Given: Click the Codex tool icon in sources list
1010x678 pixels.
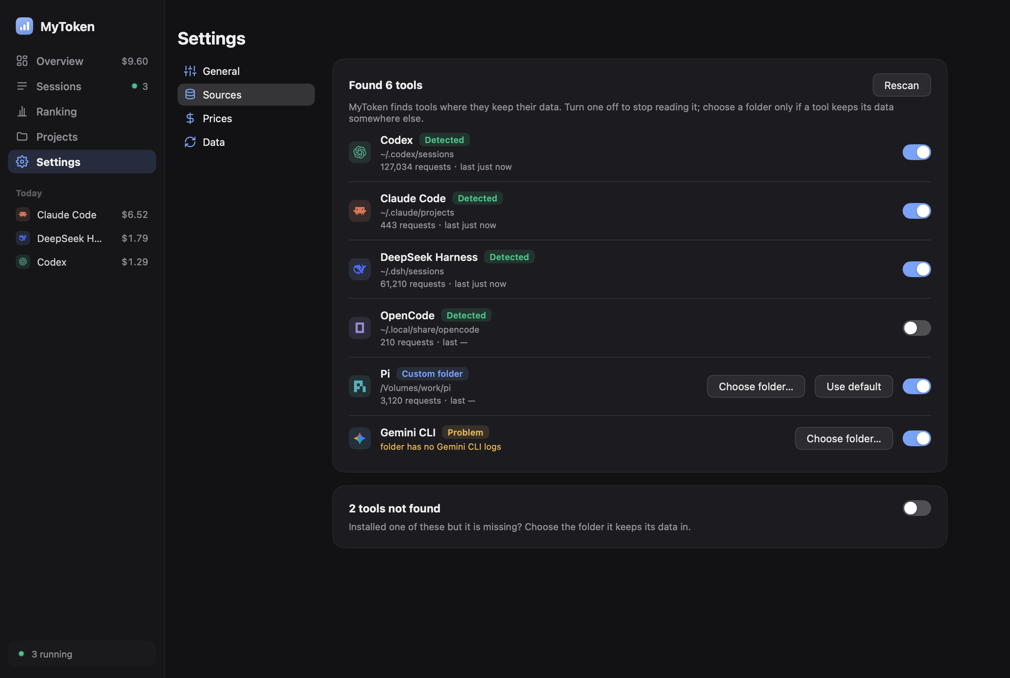Looking at the screenshot, I should 359,152.
